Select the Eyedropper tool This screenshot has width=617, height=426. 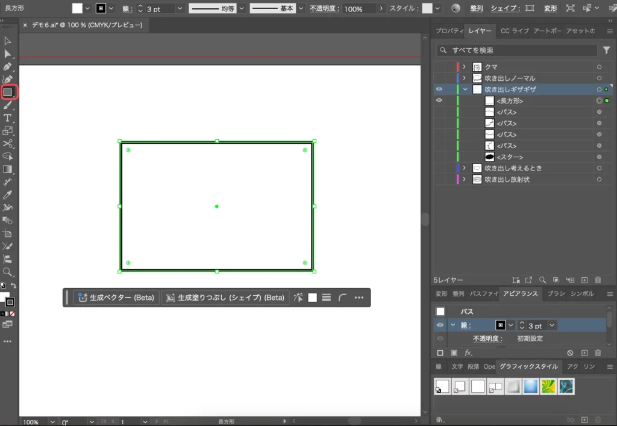point(8,195)
